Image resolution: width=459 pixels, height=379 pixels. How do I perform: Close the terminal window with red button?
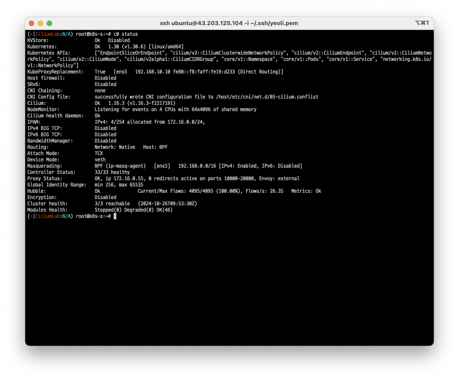click(x=31, y=23)
